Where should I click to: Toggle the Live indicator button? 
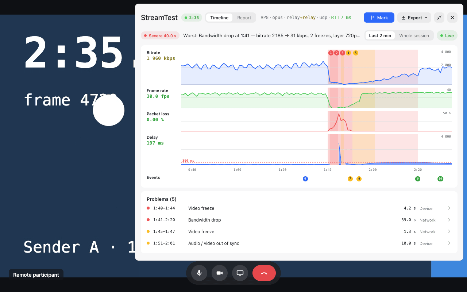click(x=447, y=35)
